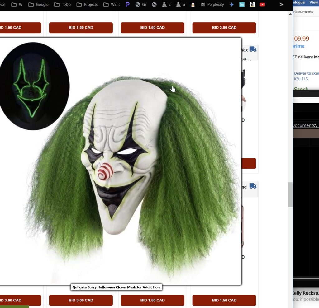Open the ToDo bookmarks folder
The width and height of the screenshot is (319, 308).
[x=62, y=5]
